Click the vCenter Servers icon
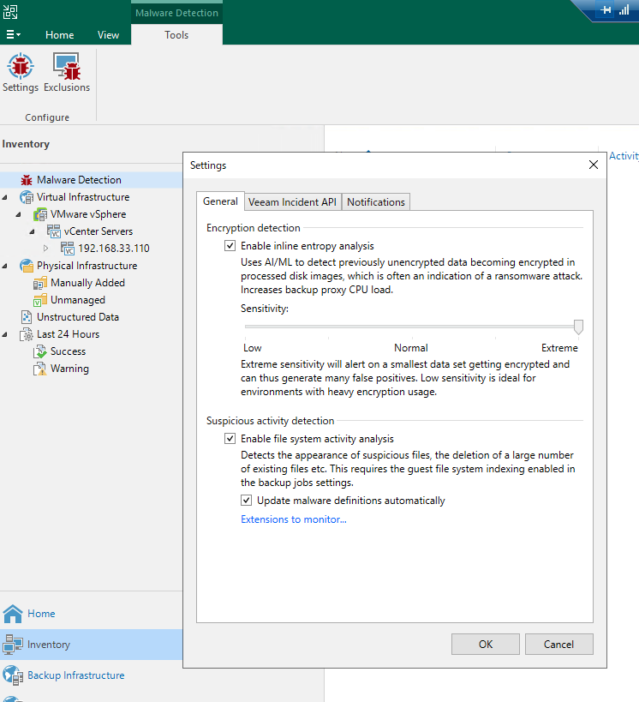The height and width of the screenshot is (702, 639). pos(54,231)
